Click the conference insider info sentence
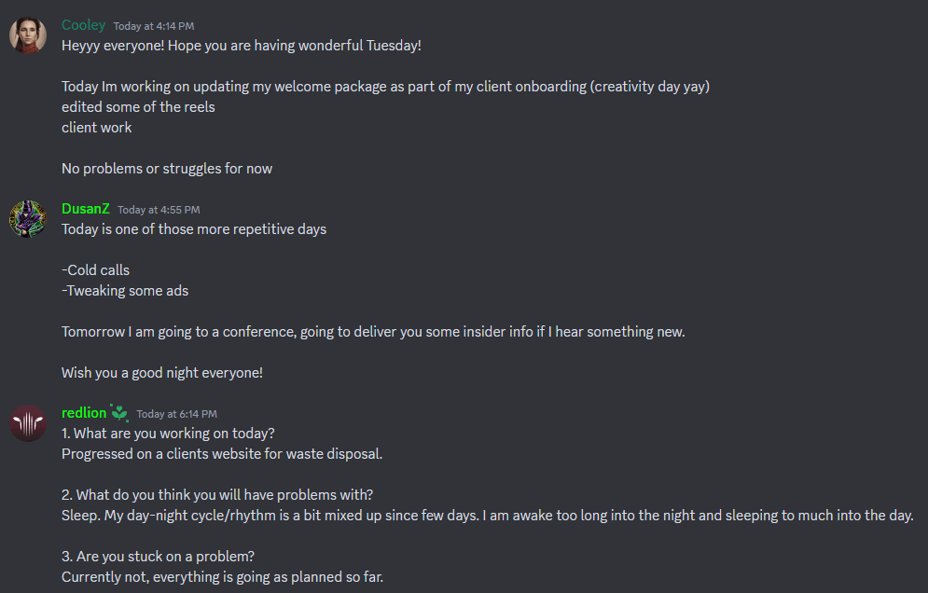The image size is (928, 593). click(373, 331)
